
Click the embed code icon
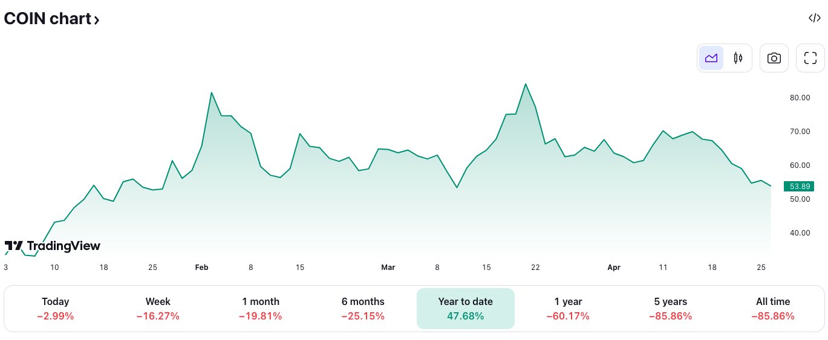pyautogui.click(x=815, y=18)
